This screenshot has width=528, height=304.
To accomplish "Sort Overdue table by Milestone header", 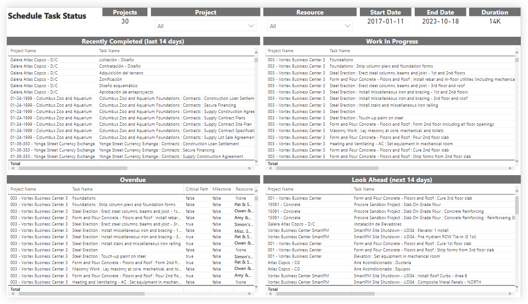I will 222,189.
